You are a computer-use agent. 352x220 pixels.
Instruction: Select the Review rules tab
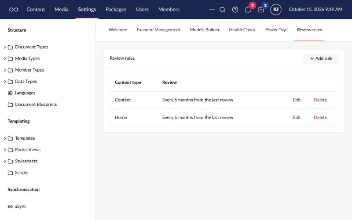click(x=309, y=29)
